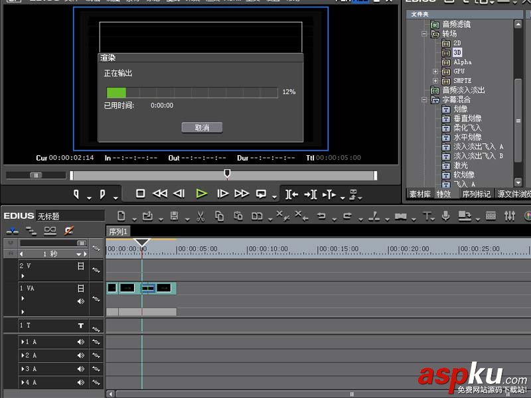Overwrite clip to timeline icon

pos(311,194)
